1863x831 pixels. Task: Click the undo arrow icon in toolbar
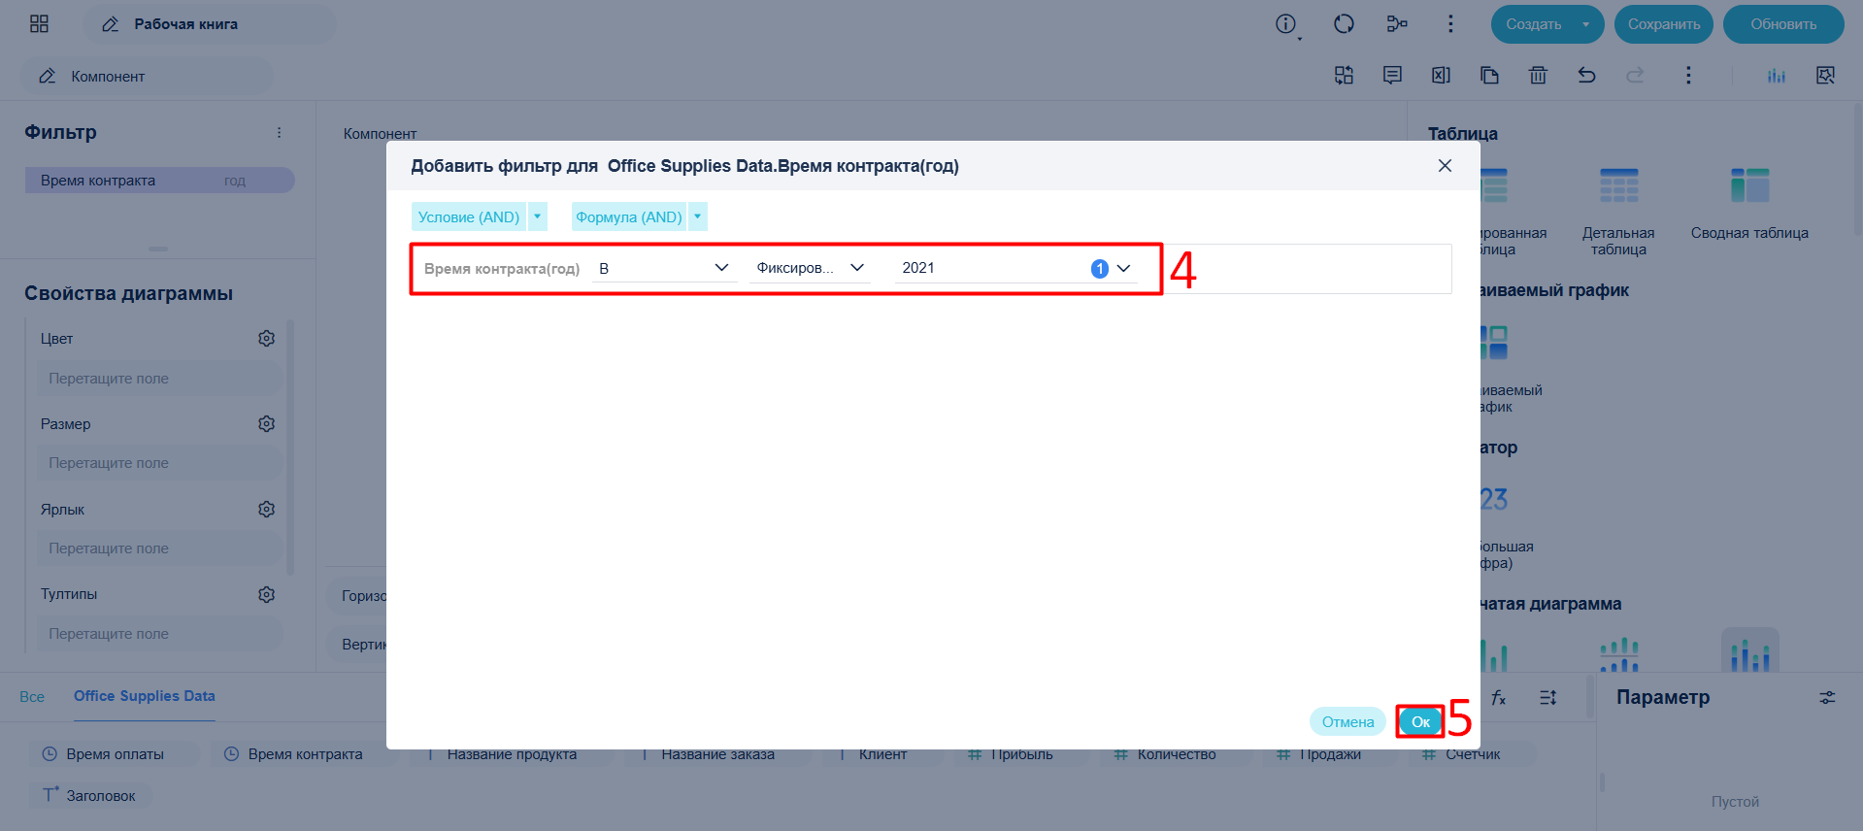point(1586,76)
